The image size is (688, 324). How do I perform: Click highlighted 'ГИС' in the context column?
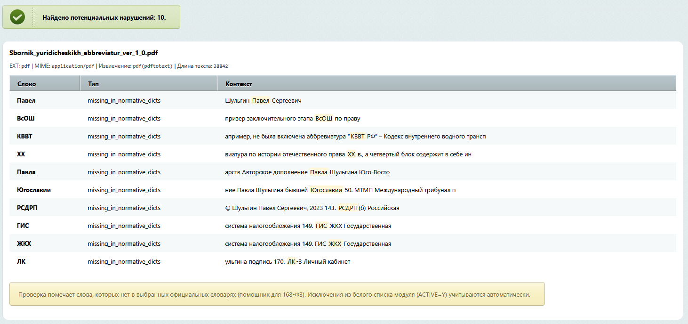(x=321, y=226)
